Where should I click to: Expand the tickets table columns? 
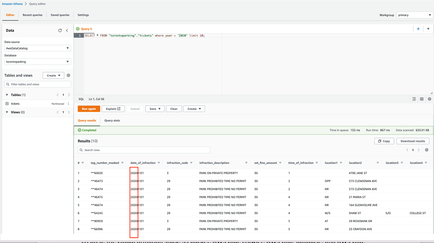pyautogui.click(x=7, y=104)
